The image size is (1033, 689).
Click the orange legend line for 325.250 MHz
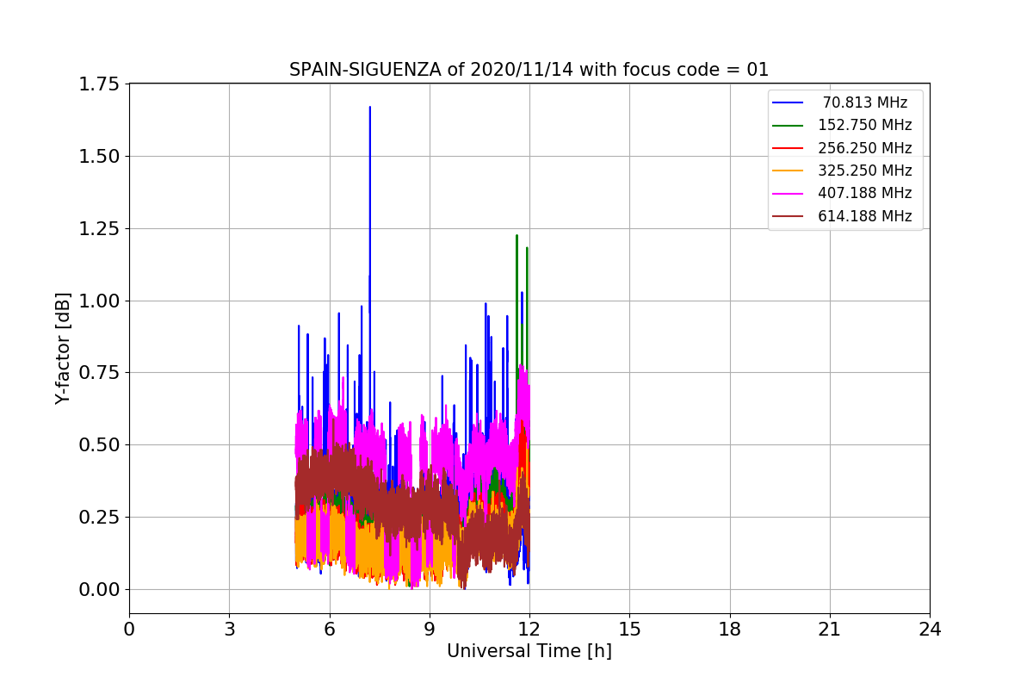[788, 171]
